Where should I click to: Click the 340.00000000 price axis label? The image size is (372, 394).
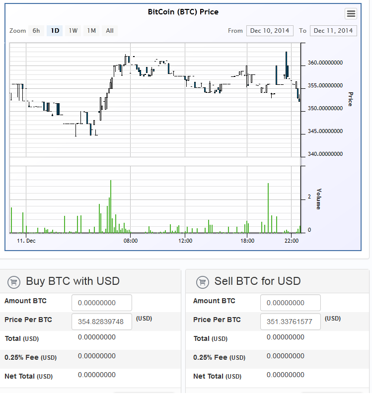325,154
